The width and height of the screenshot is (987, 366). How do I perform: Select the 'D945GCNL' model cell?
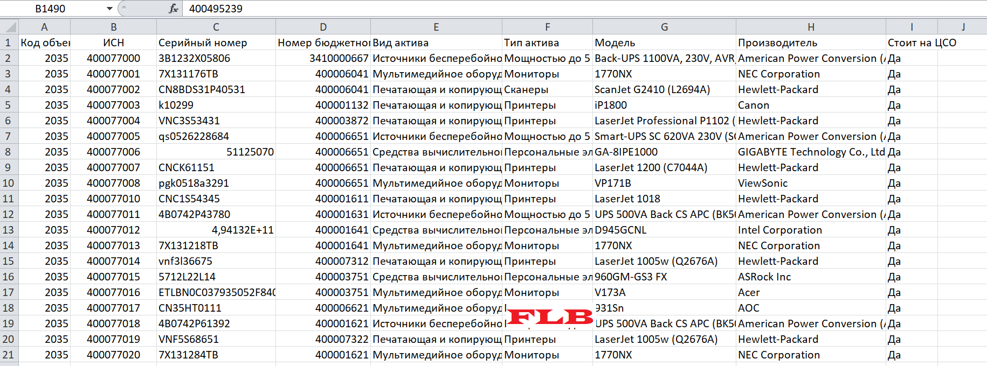click(x=664, y=230)
